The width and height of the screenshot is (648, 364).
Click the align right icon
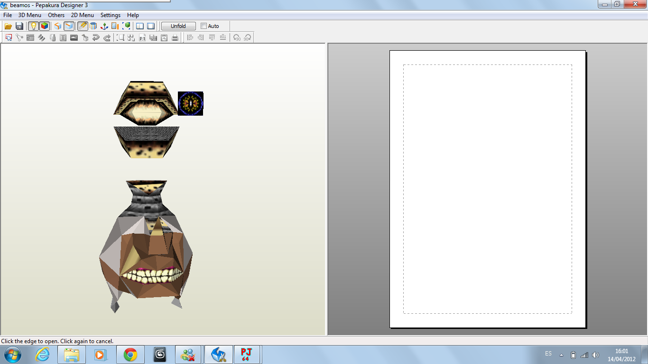(x=201, y=37)
